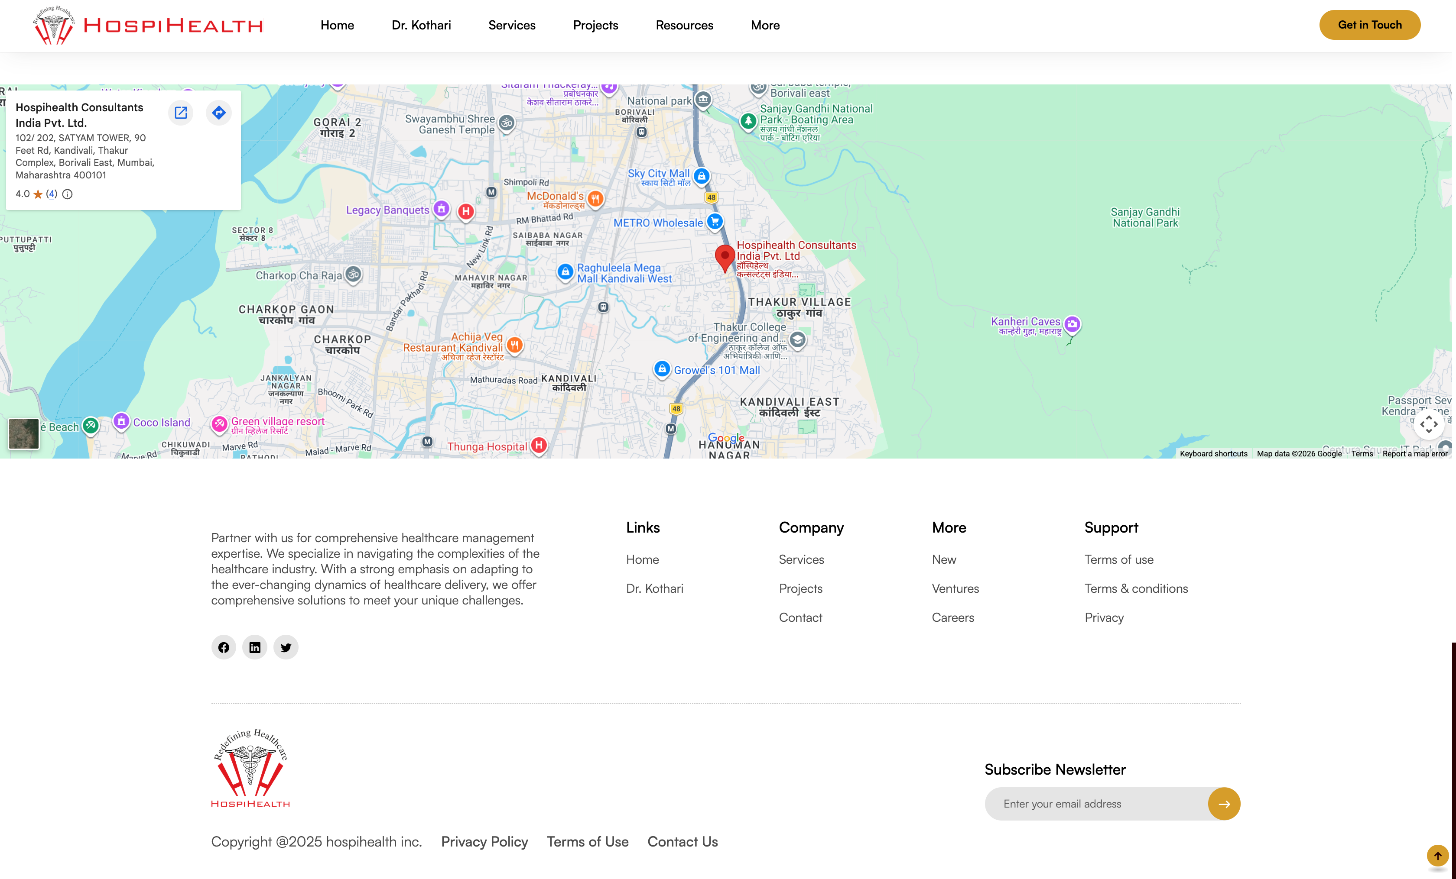Open the LinkedIn social icon
Screen dimensions: 1456x879
click(x=255, y=648)
